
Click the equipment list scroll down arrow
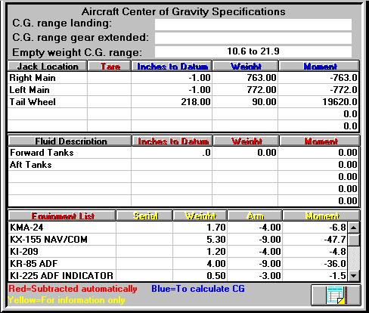pyautogui.click(x=354, y=275)
